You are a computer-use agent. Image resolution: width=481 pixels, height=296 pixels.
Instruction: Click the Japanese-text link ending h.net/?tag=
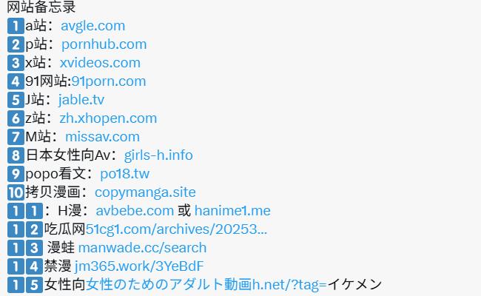[x=206, y=285]
